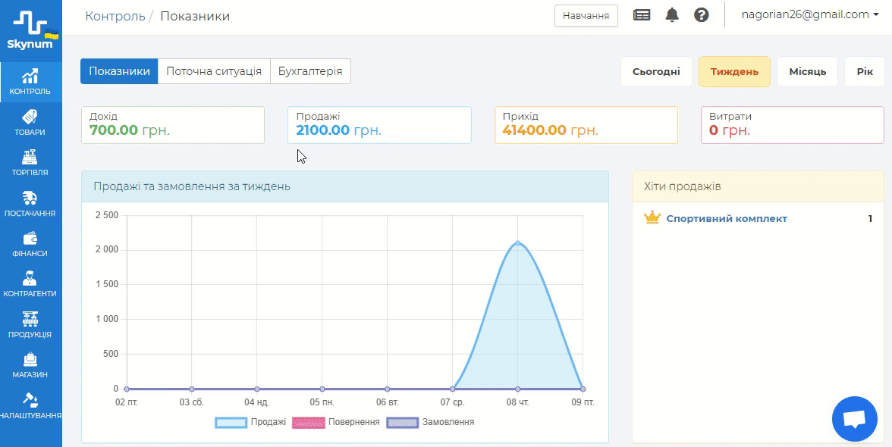Viewport: 892px width, 447px height.
Task: Click the 07 ср. axis label
Action: pos(452,402)
